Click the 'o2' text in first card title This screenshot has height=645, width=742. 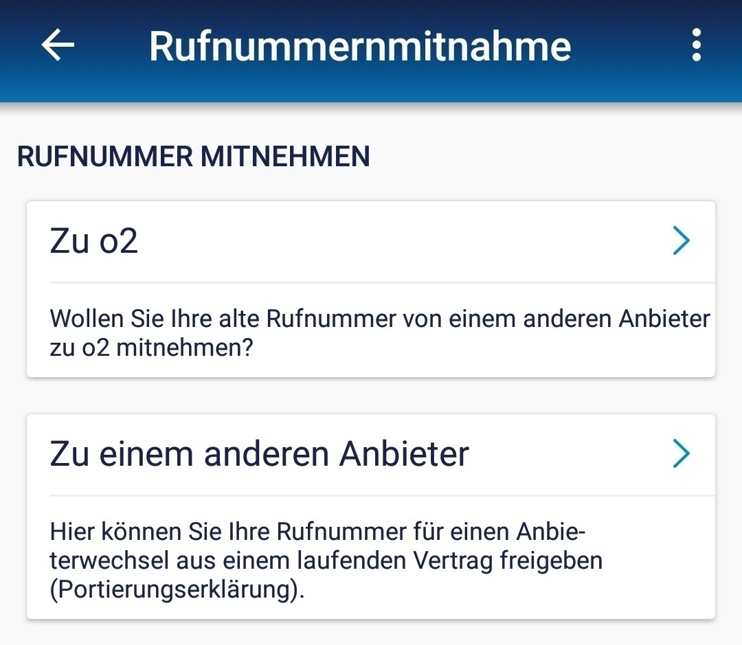[118, 241]
